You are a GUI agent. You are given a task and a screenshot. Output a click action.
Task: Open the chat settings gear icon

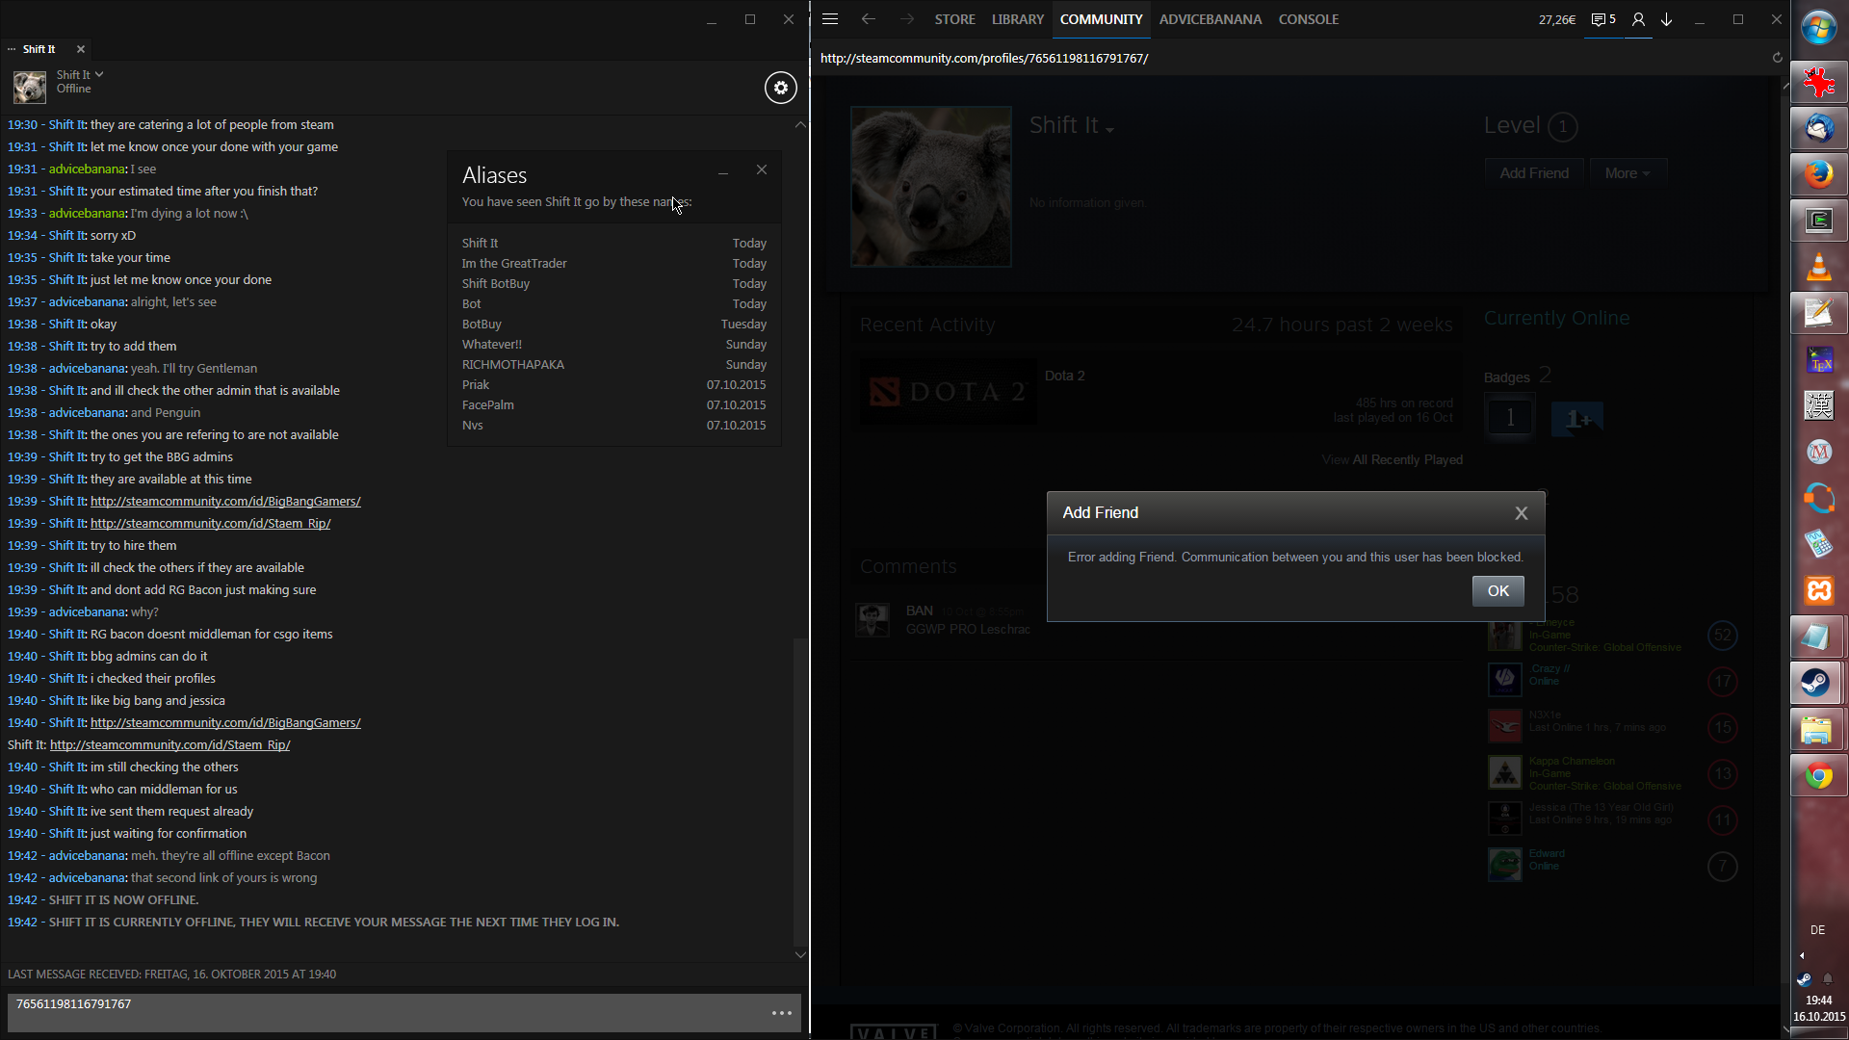(780, 88)
